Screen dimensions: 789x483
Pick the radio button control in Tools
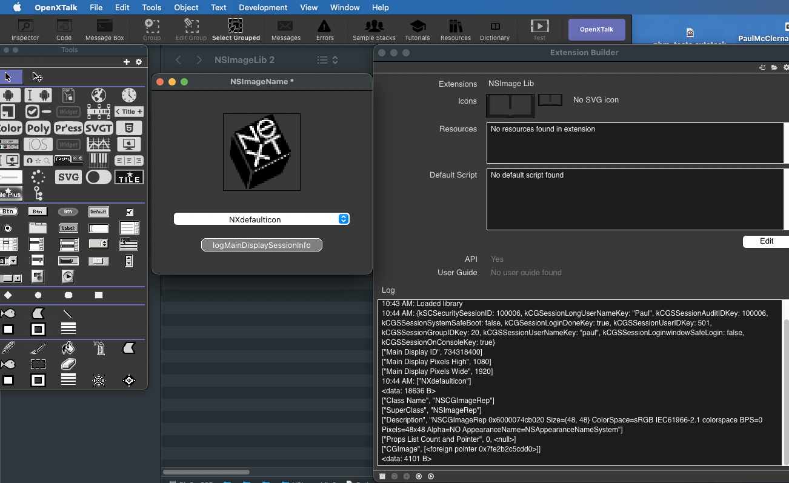click(8, 228)
